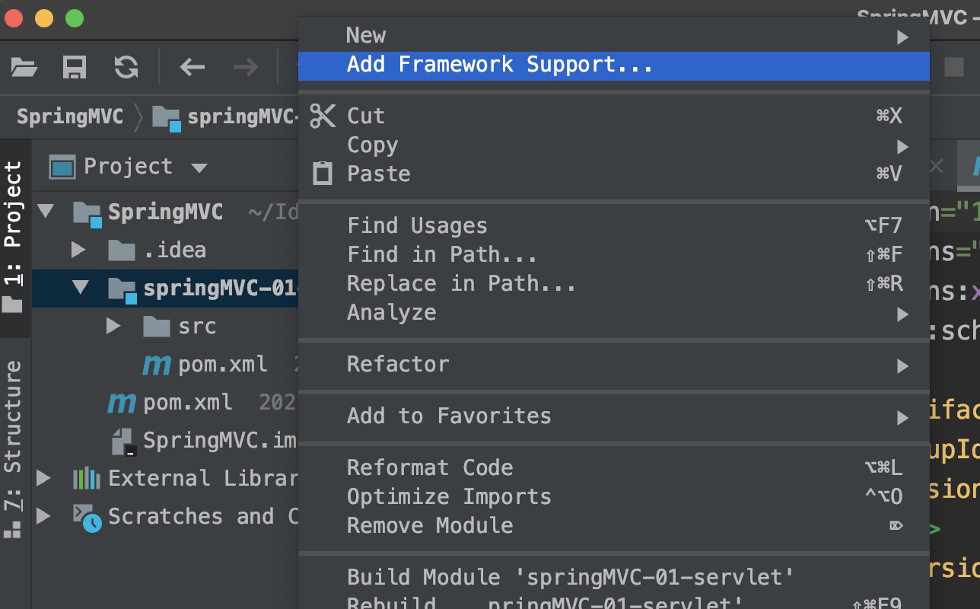Click the Back navigation arrow
The image size is (980, 609).
click(x=192, y=67)
